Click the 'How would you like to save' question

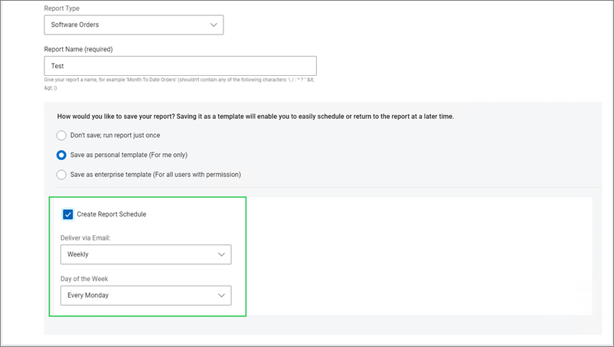point(255,116)
